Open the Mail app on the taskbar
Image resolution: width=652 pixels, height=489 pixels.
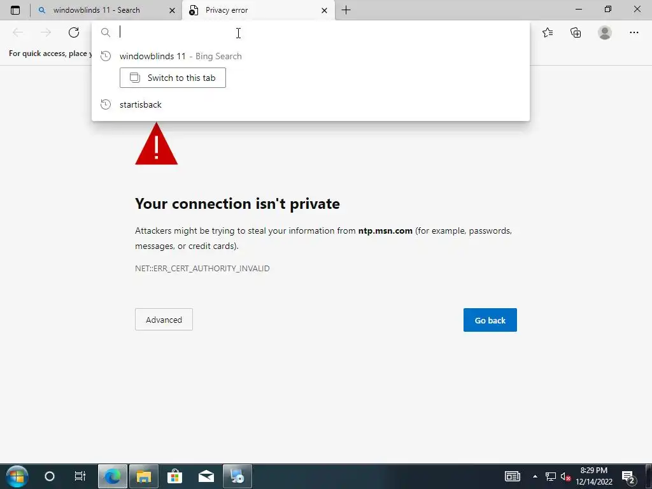206,476
